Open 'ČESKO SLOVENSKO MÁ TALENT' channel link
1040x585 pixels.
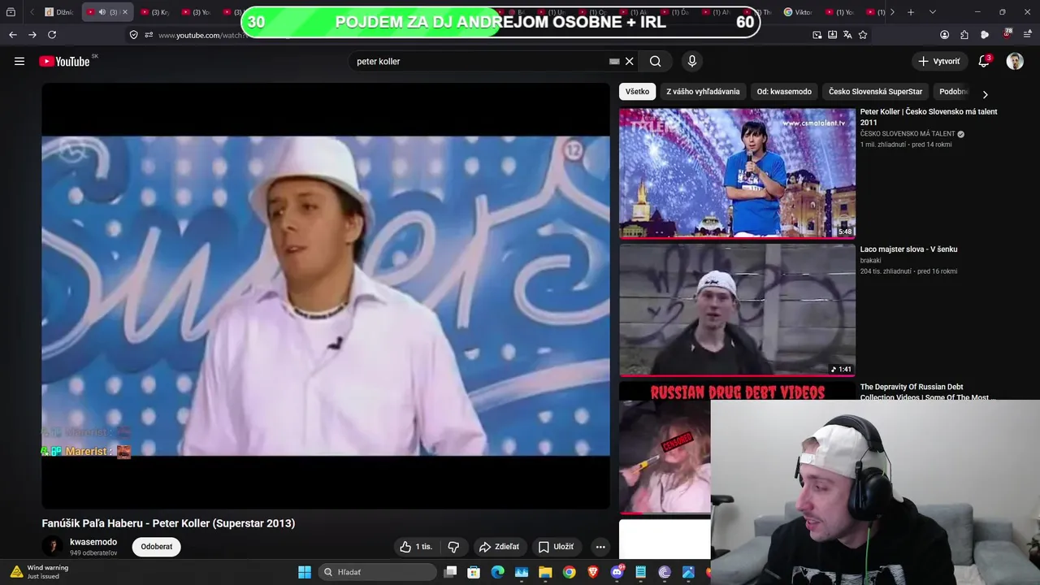[908, 134]
